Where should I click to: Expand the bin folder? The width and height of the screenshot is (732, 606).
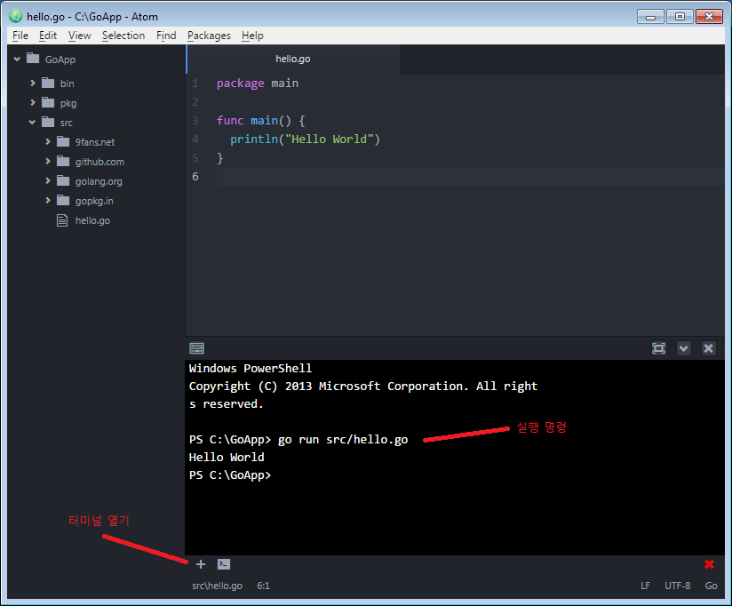[x=33, y=83]
